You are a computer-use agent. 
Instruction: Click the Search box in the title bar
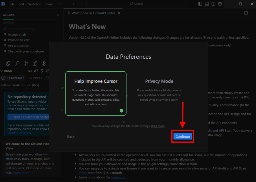pos(136,4)
